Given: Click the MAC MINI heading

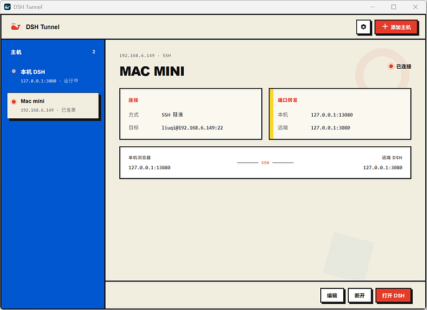Looking at the screenshot, I should [152, 71].
